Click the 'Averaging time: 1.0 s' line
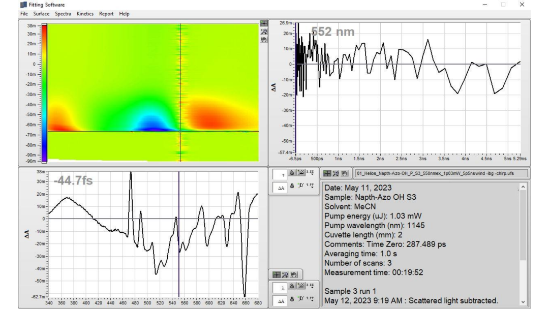The height and width of the screenshot is (309, 549). (360, 254)
